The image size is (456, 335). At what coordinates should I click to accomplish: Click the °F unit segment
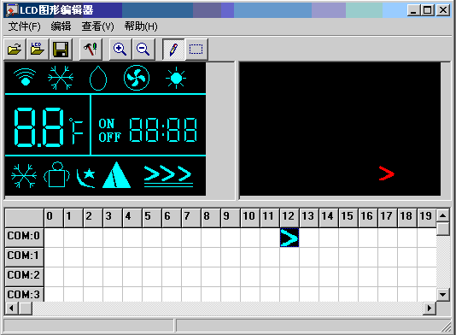pyautogui.click(x=76, y=131)
